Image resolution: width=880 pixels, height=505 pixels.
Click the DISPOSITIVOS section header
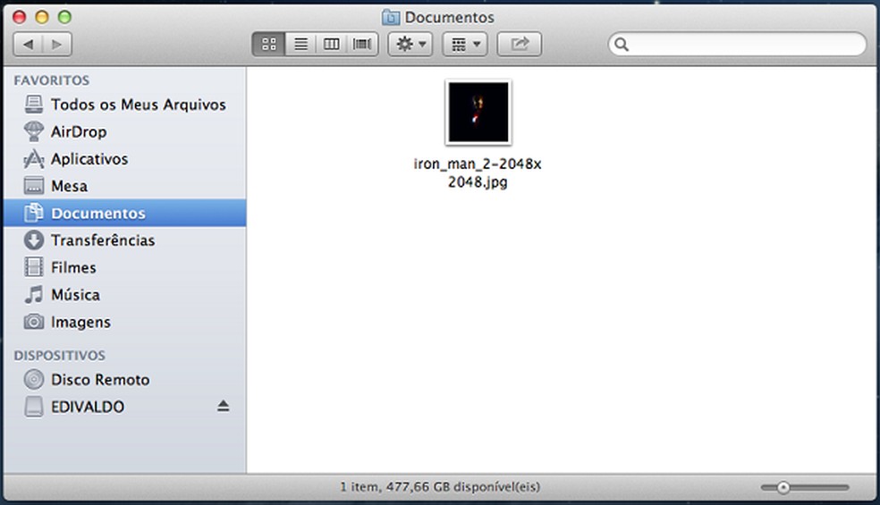[60, 355]
